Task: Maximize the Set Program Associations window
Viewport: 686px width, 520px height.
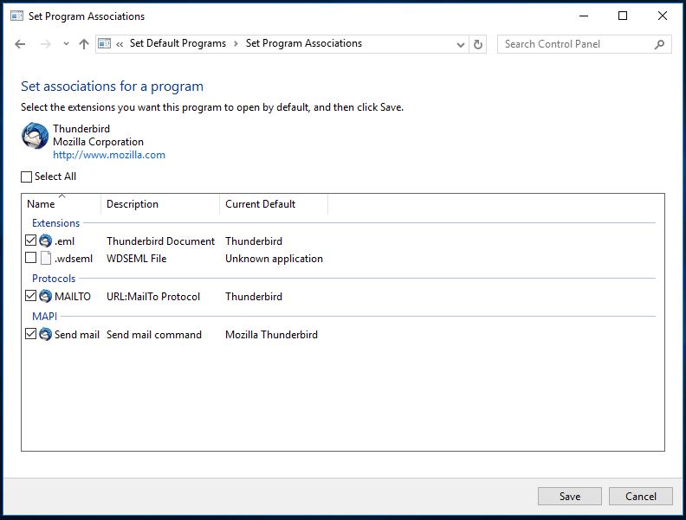Action: click(623, 16)
